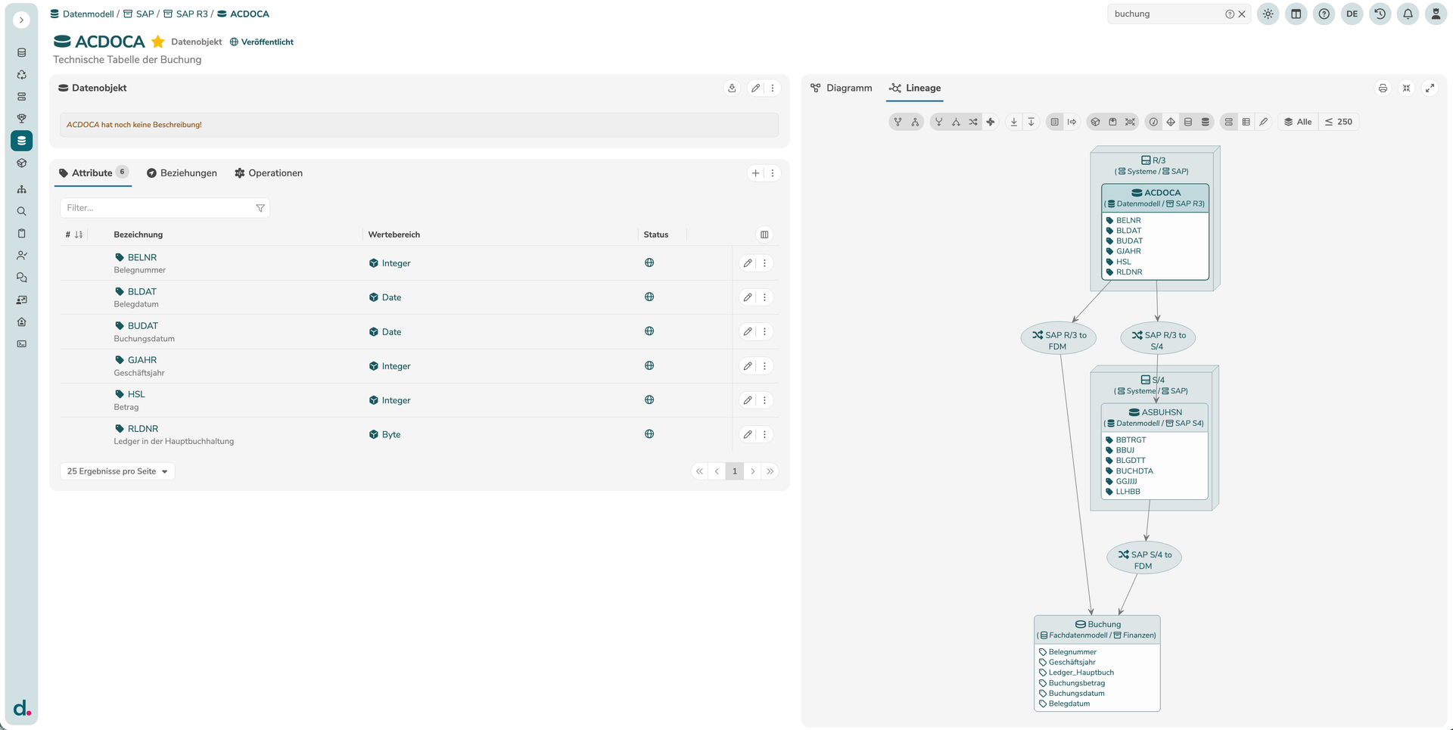Select the trophy icon in the sidebar

click(21, 118)
